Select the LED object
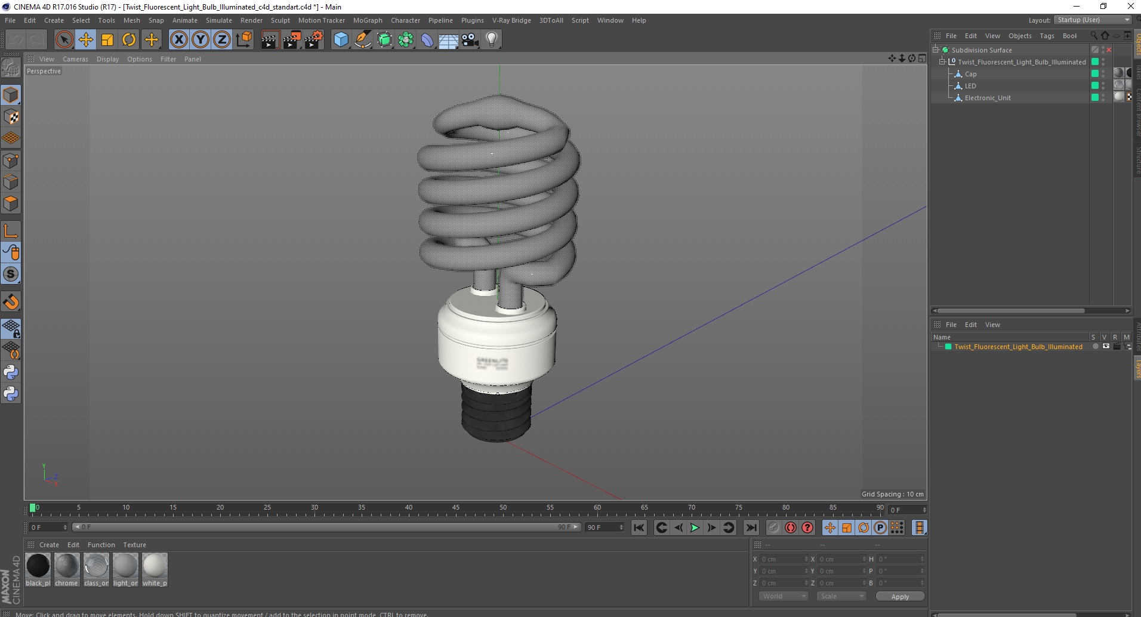This screenshot has width=1141, height=617. tap(970, 86)
